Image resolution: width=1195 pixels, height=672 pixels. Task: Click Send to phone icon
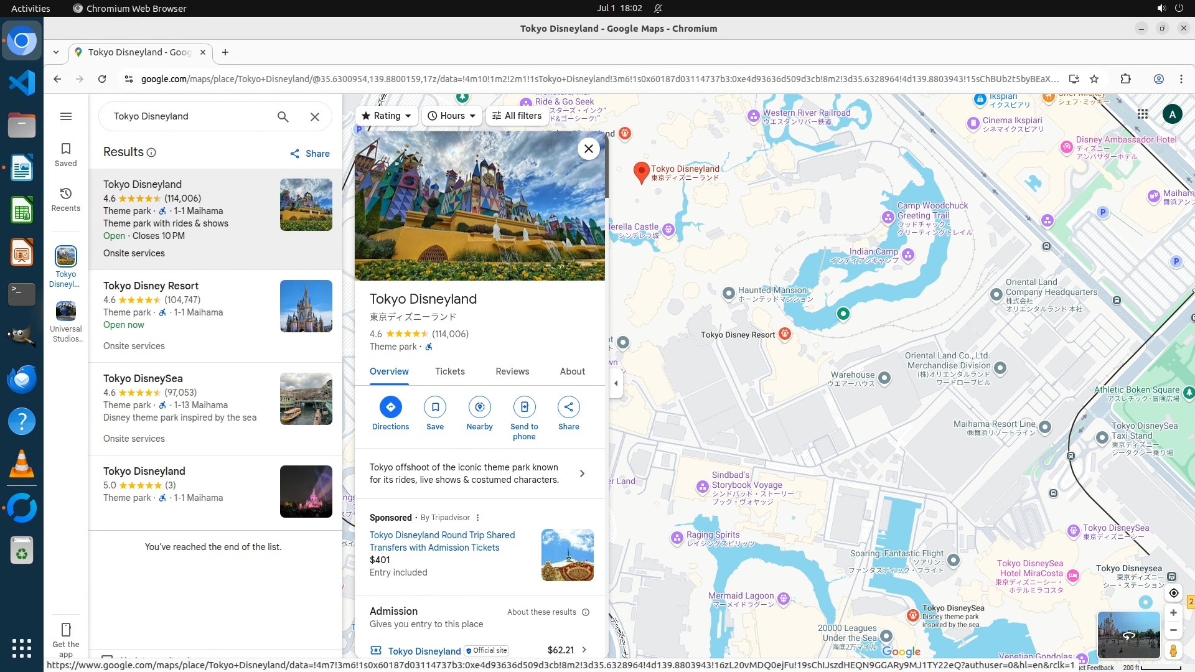click(x=524, y=407)
